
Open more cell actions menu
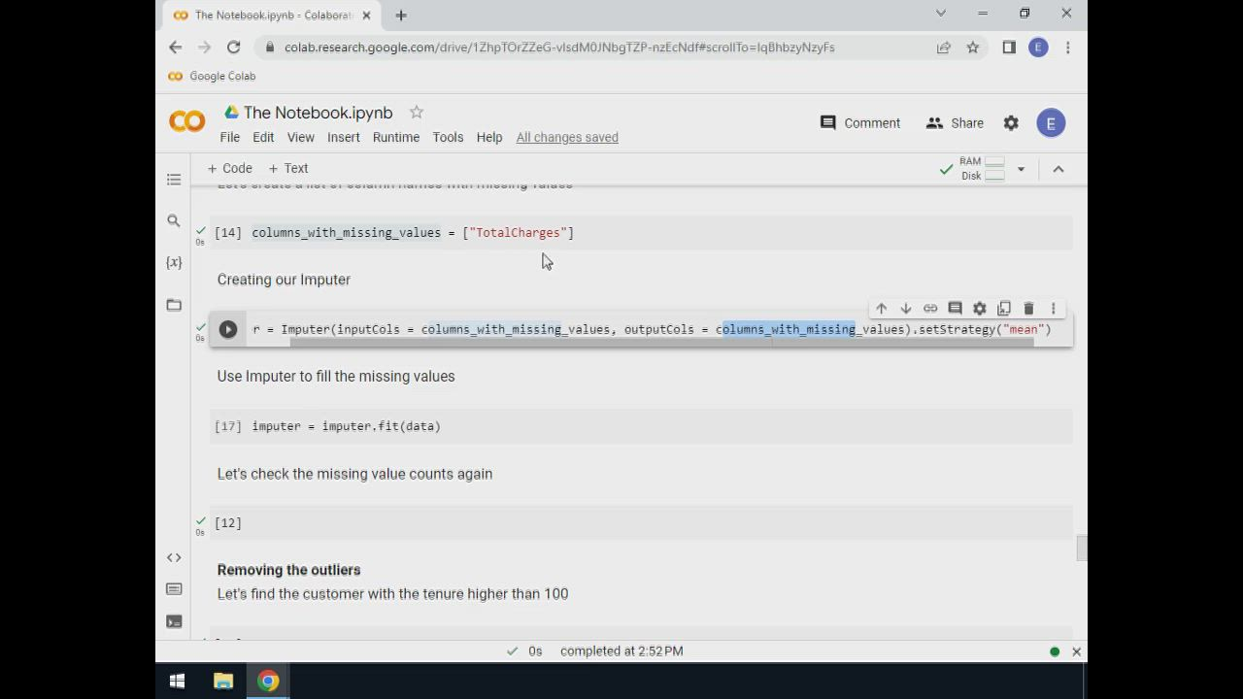[1053, 309]
